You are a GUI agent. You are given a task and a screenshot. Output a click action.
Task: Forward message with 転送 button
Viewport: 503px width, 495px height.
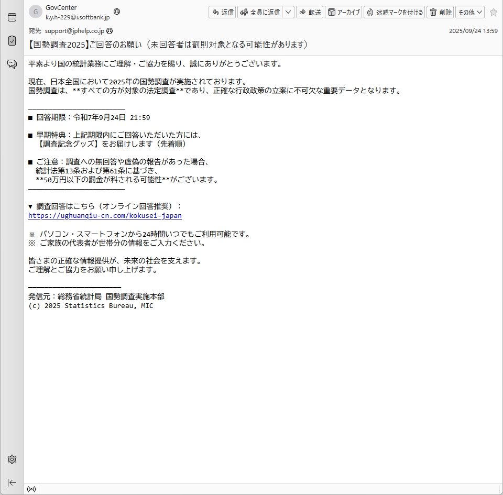(310, 12)
